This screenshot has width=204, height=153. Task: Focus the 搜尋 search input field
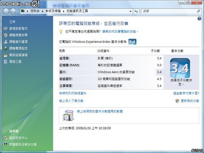tap(169, 11)
